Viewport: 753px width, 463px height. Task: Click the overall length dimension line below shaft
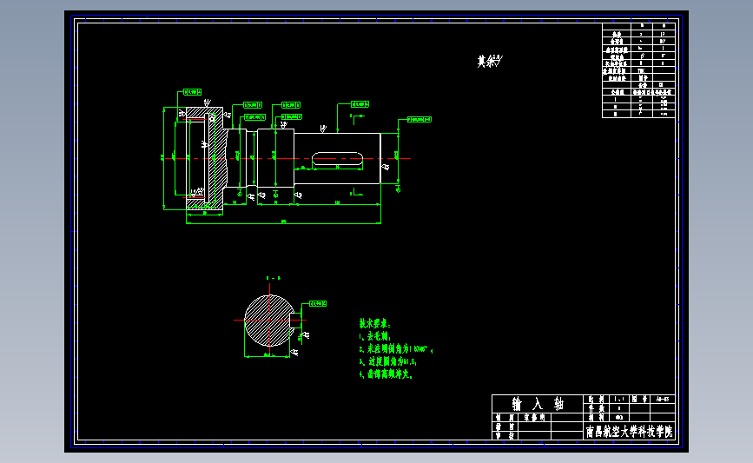[x=283, y=223]
